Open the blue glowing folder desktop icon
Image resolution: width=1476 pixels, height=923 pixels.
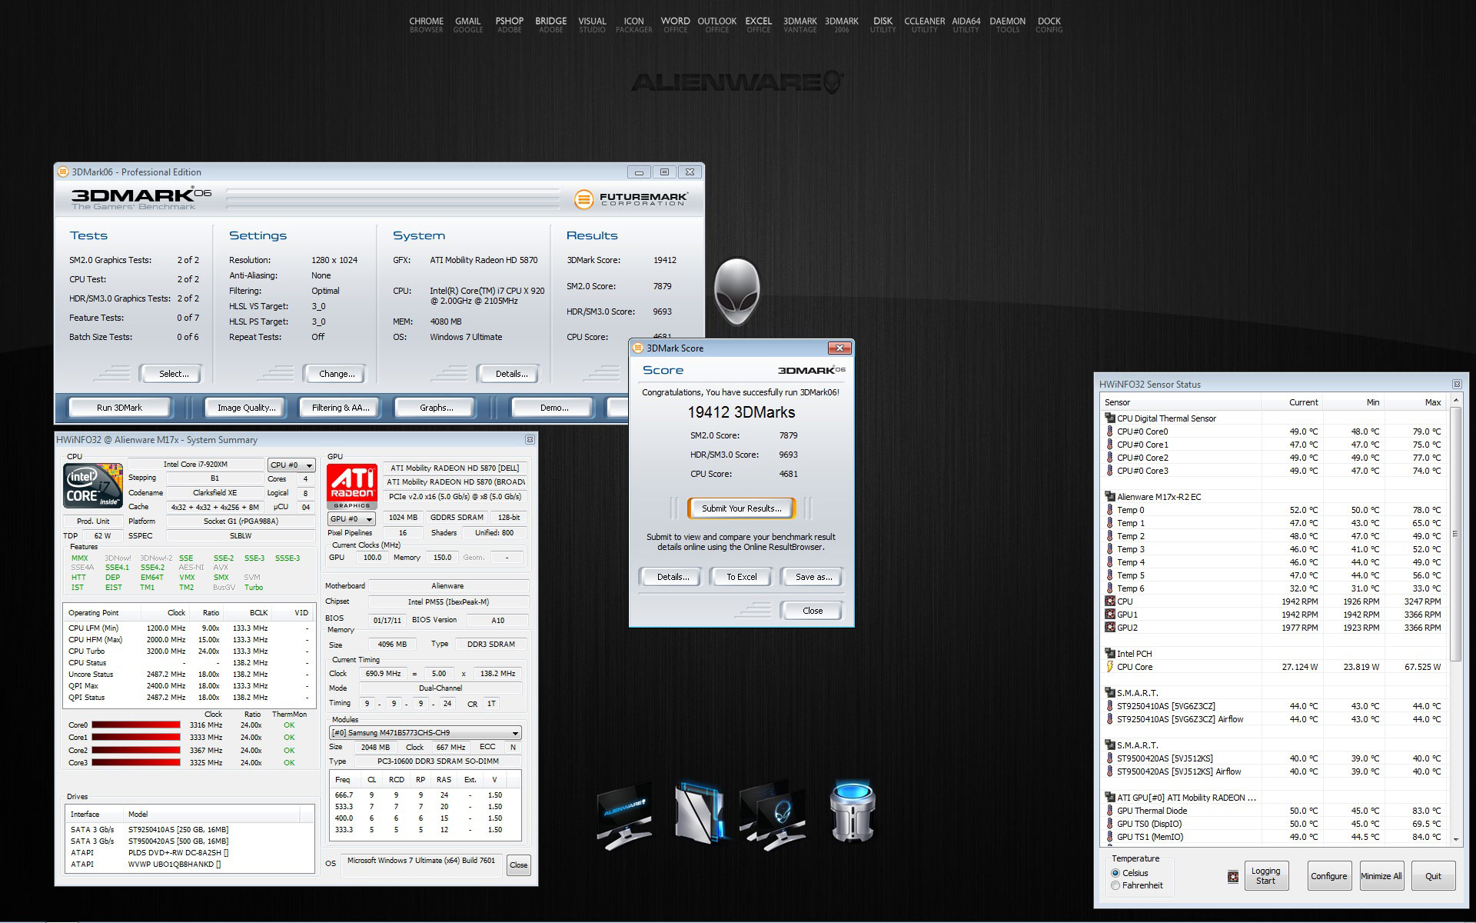(700, 812)
